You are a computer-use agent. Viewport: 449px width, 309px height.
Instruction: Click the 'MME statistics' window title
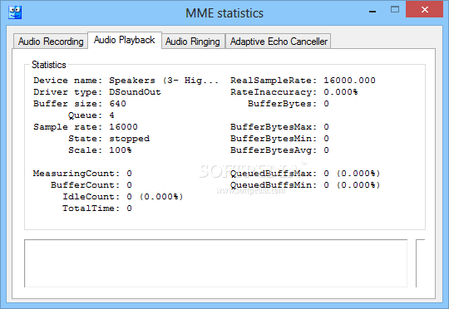[x=224, y=13]
